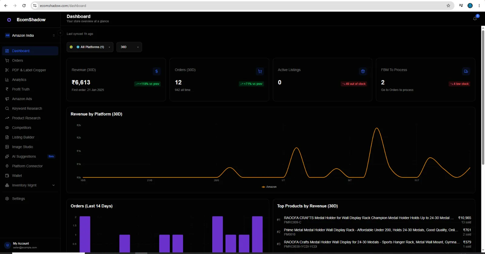Click the browser bookmark star icon
The width and height of the screenshot is (485, 254).
[448, 5]
